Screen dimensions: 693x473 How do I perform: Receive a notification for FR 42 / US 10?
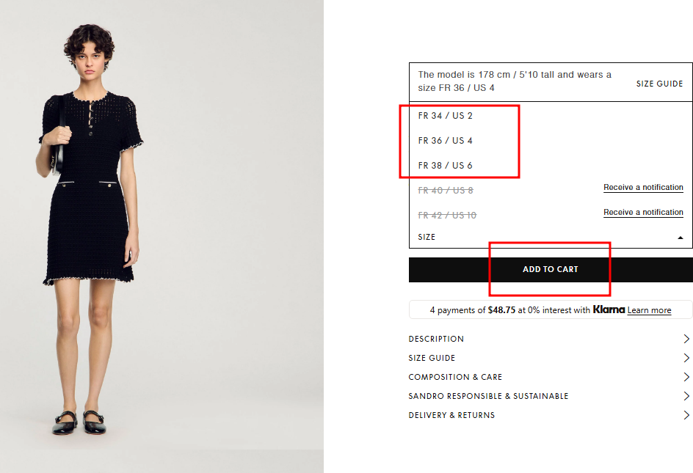pyautogui.click(x=643, y=212)
